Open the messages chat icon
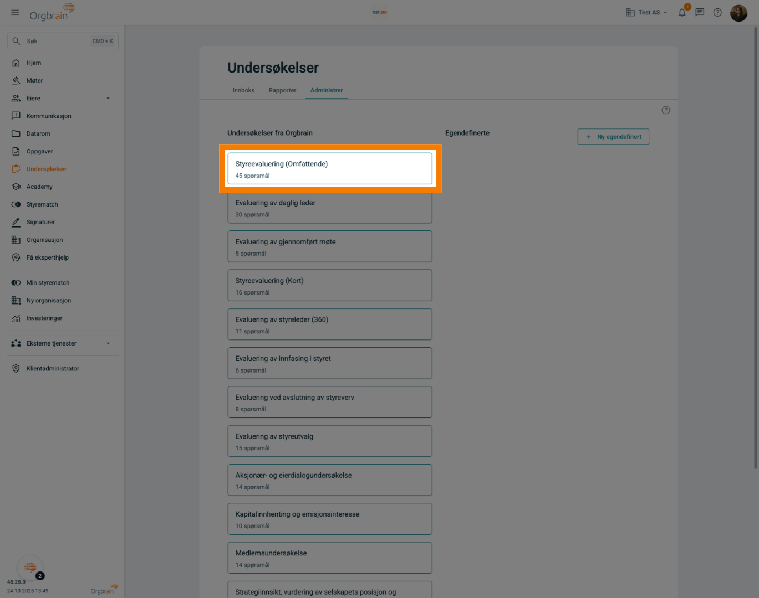The width and height of the screenshot is (759, 598). tap(700, 12)
